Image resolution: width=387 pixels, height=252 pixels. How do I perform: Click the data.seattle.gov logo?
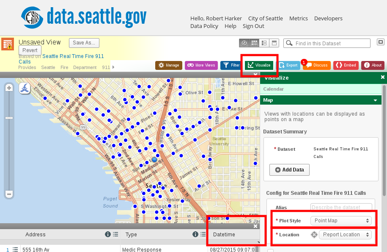(84, 17)
